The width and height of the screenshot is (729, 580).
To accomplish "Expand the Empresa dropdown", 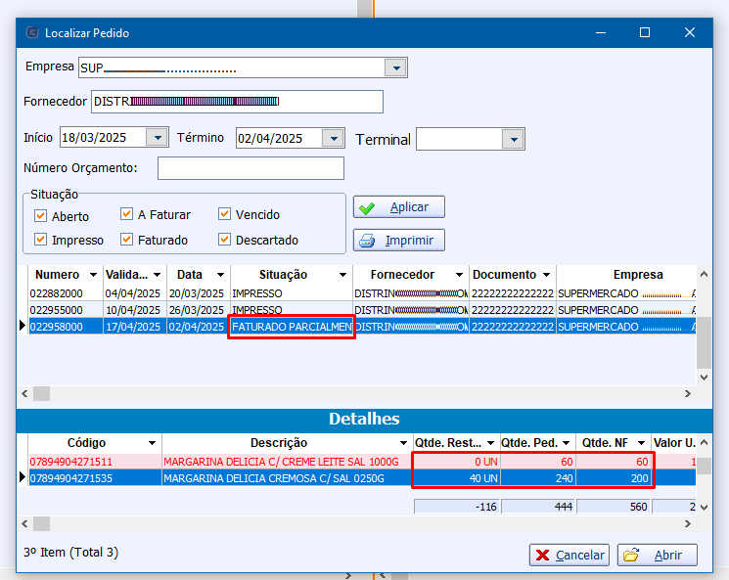I will click(x=395, y=67).
